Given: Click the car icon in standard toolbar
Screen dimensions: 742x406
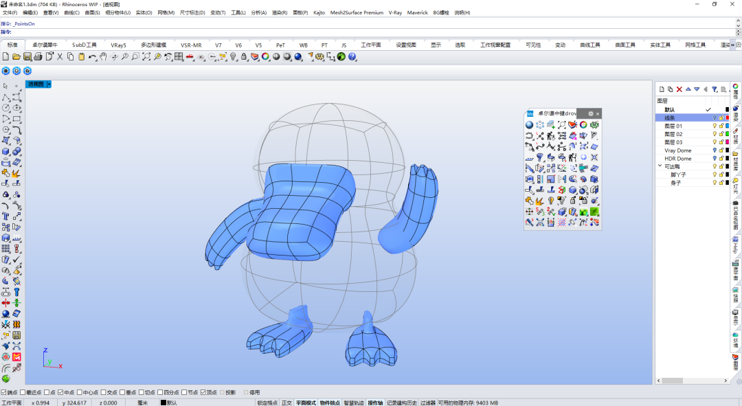Looking at the screenshot, I should (x=190, y=57).
